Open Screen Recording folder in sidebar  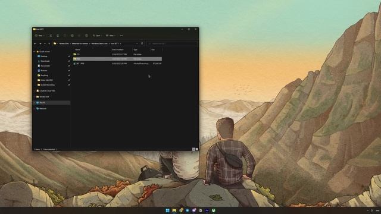coord(48,85)
